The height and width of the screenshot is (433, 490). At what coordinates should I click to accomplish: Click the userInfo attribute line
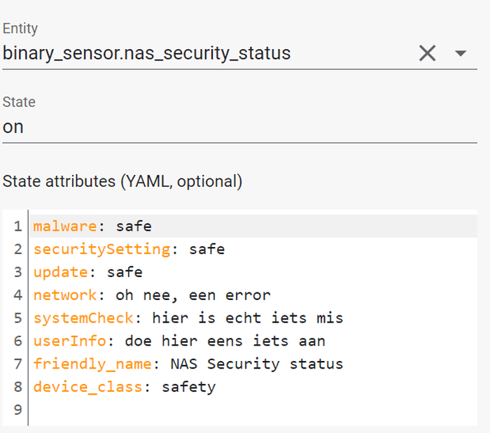(x=253, y=341)
